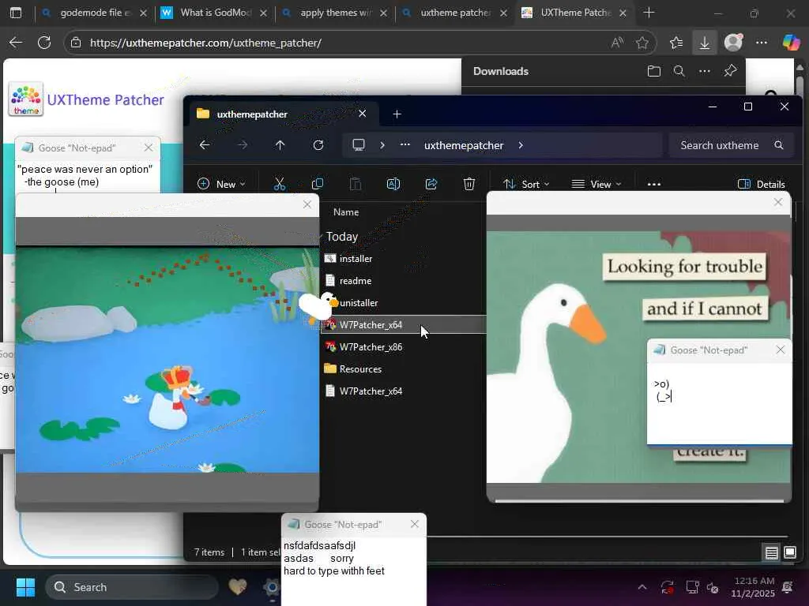
Task: Close the uxthemepatcher Explorer tab
Action: (362, 114)
